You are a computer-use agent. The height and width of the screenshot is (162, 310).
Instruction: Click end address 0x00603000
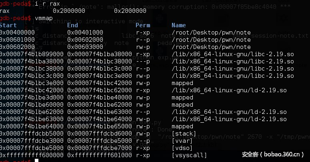coord(85,47)
